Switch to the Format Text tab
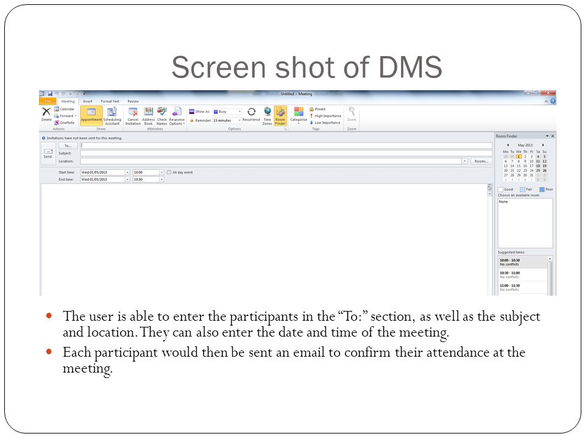 click(110, 101)
